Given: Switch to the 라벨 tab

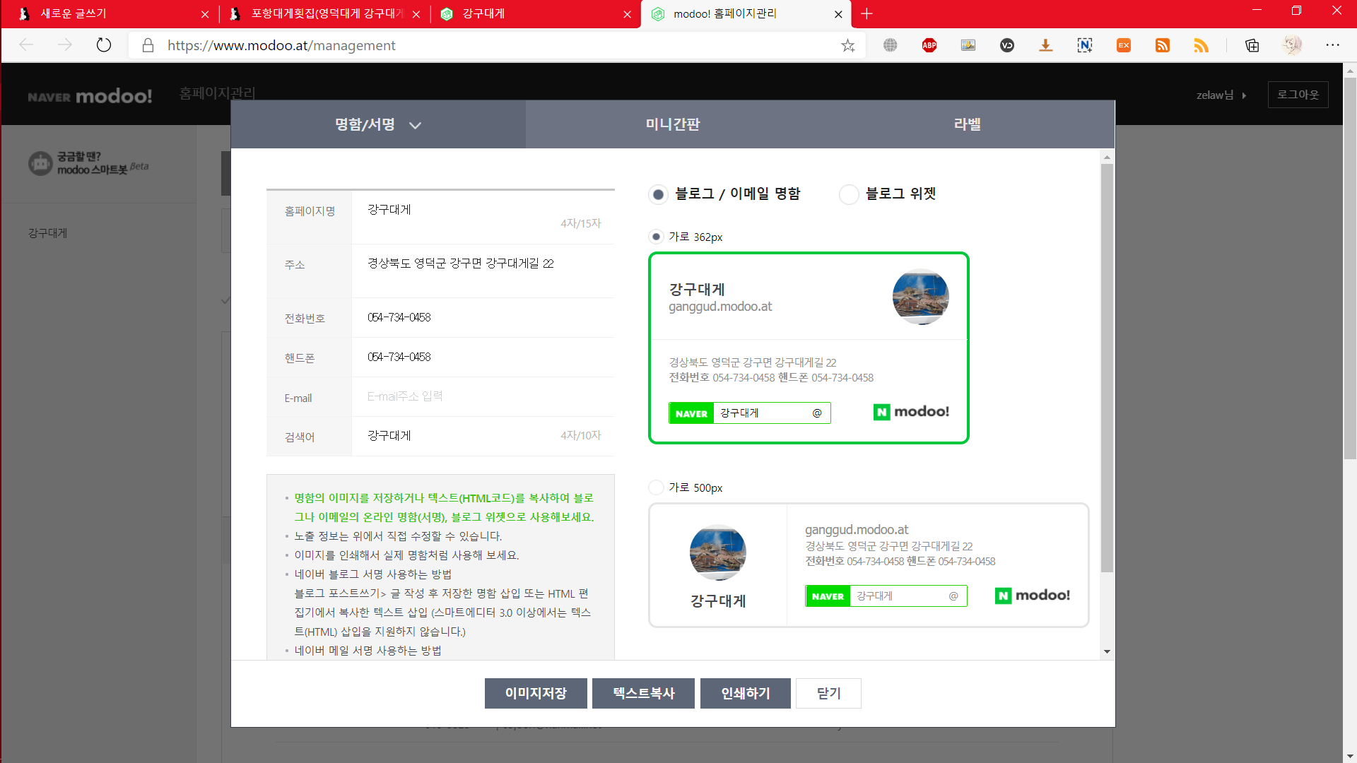Looking at the screenshot, I should point(967,124).
